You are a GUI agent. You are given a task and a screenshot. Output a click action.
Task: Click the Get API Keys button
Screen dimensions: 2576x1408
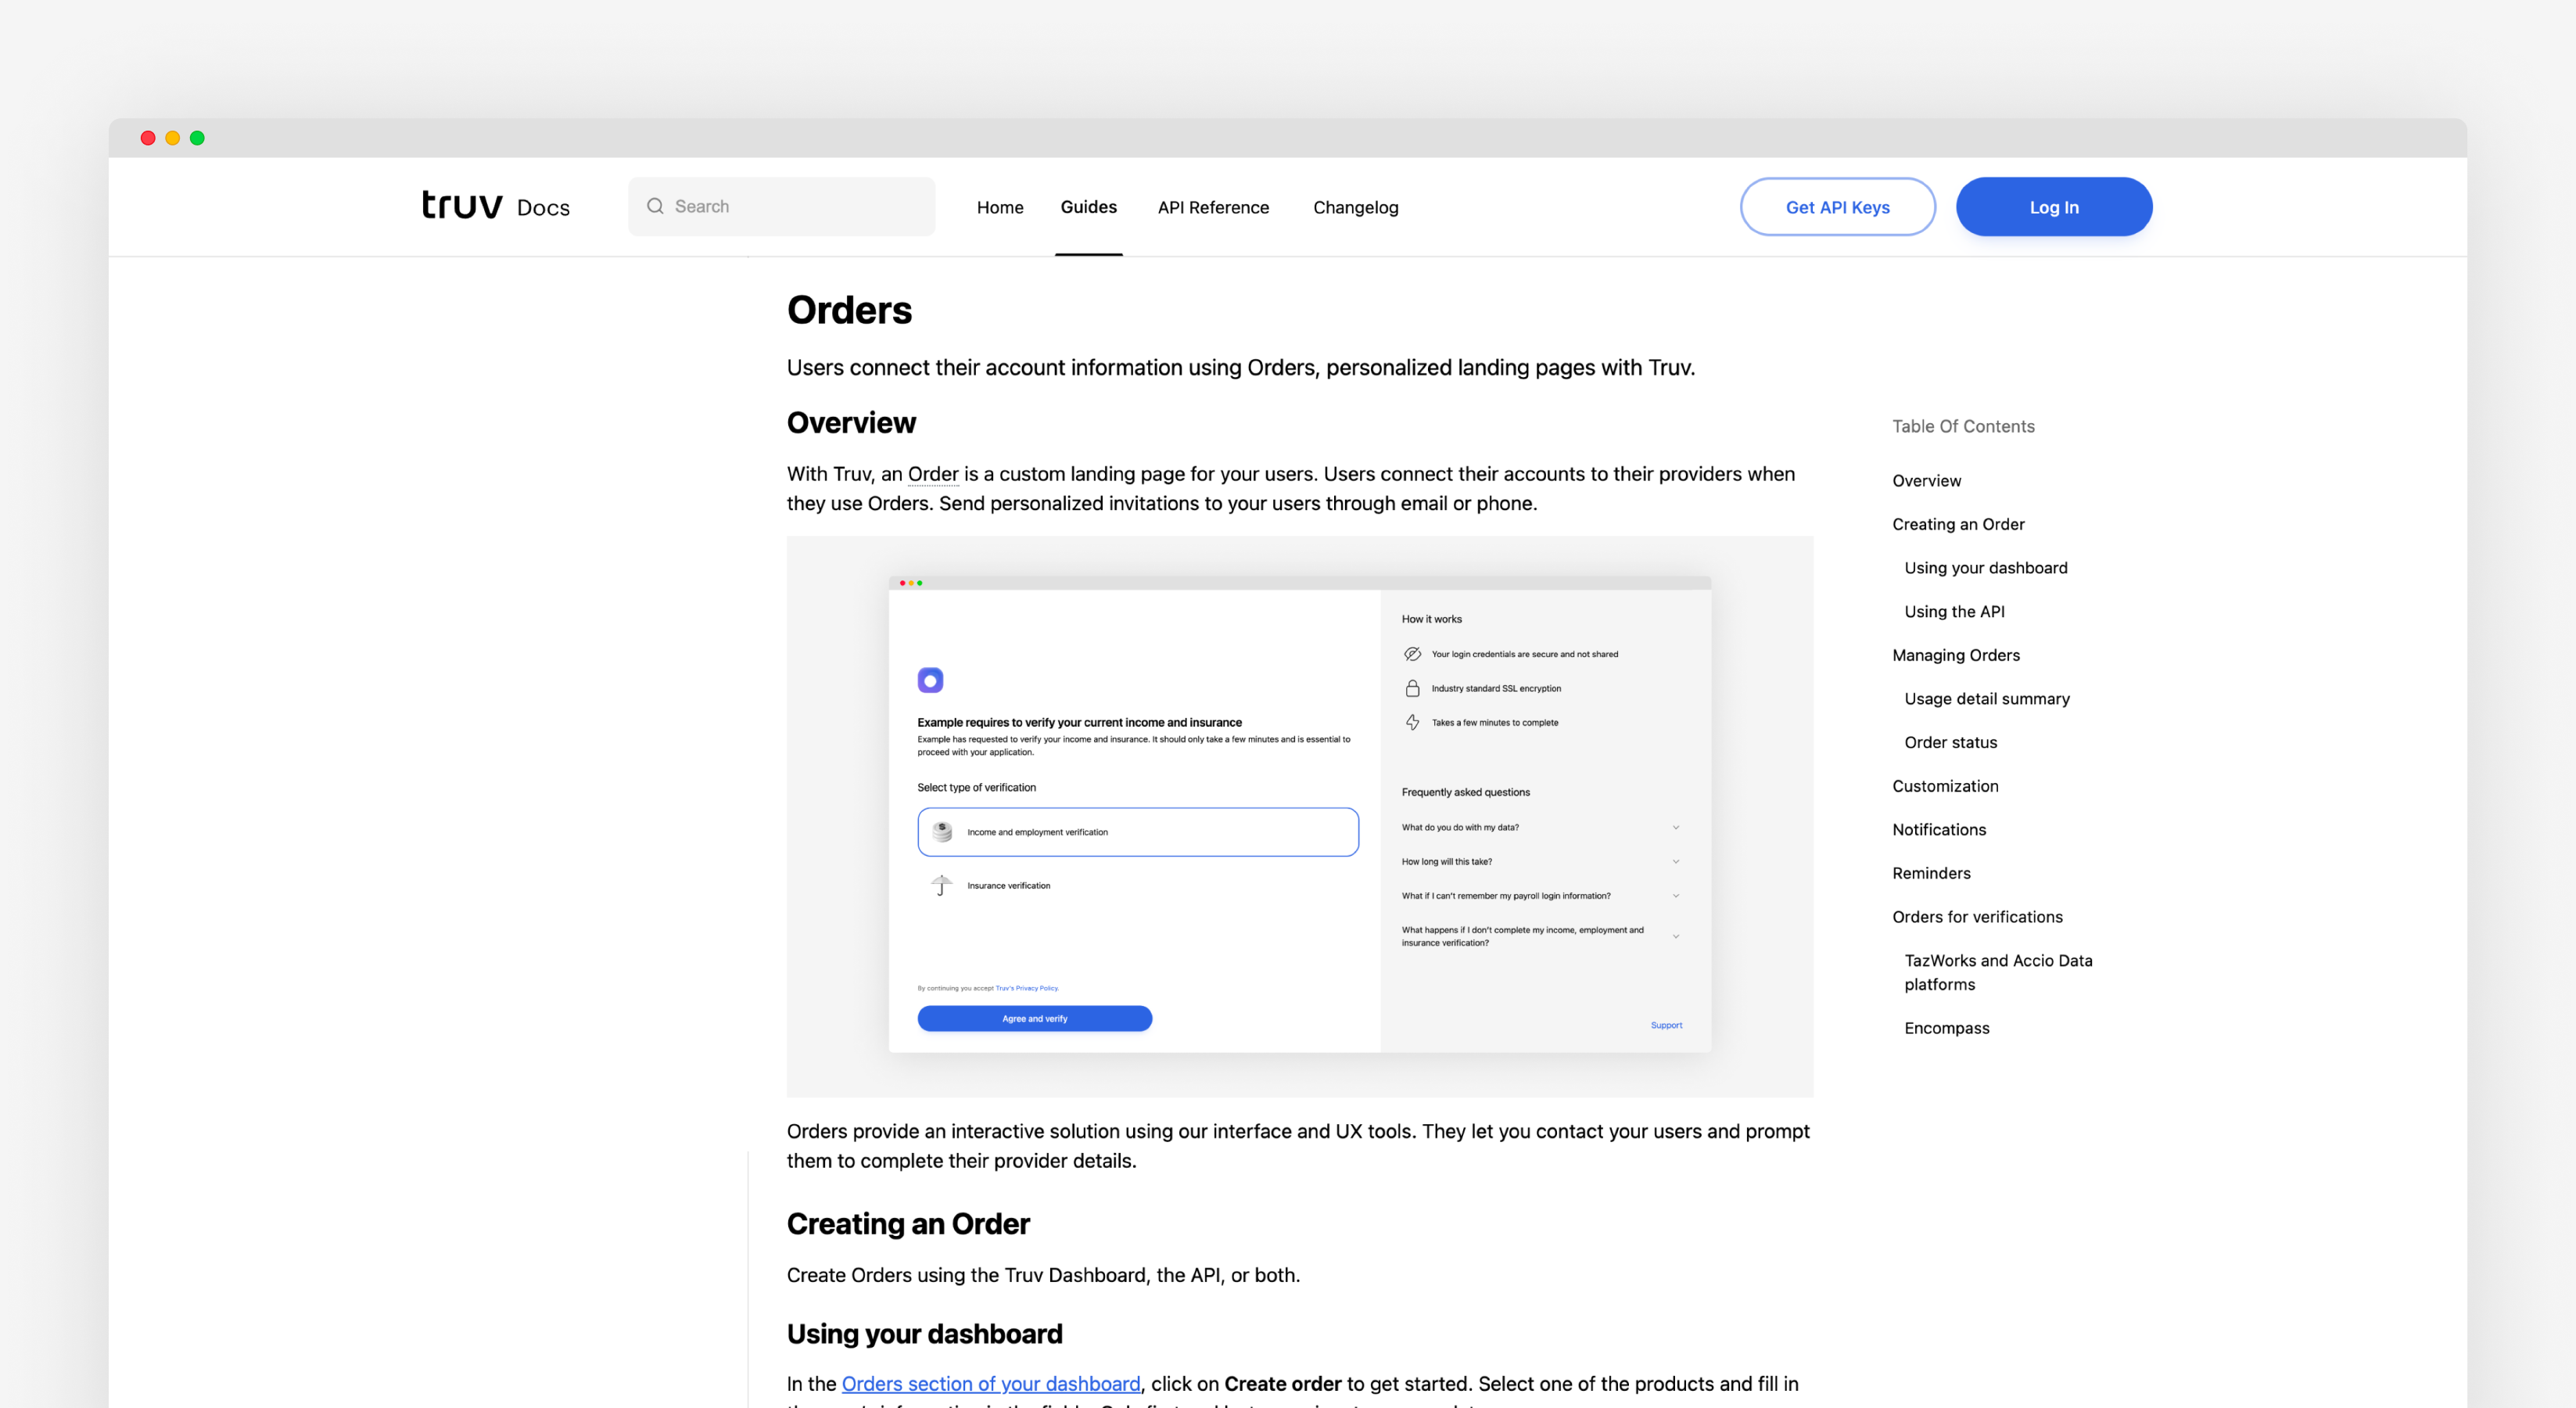click(x=1837, y=207)
